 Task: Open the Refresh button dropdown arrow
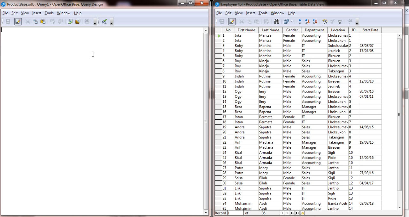coord(292,21)
